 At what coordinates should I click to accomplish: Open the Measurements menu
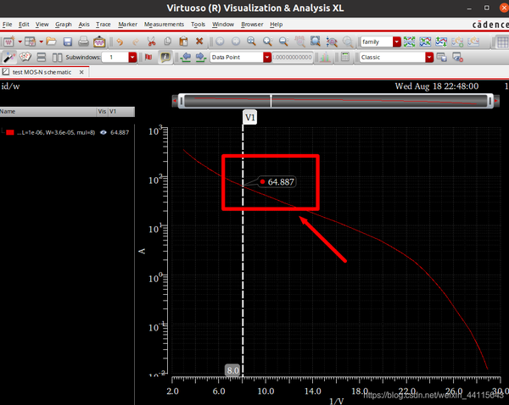pyautogui.click(x=164, y=25)
